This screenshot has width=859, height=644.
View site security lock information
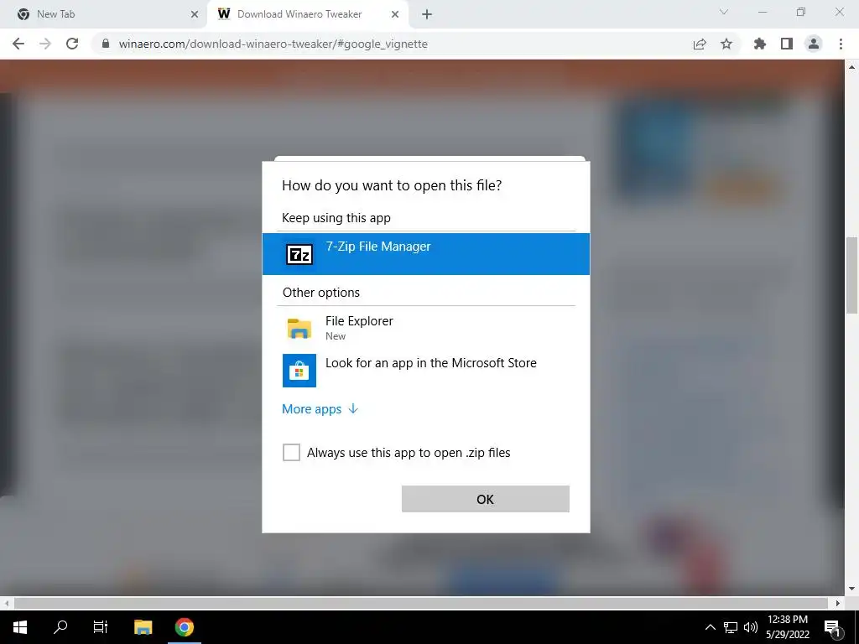pyautogui.click(x=106, y=44)
